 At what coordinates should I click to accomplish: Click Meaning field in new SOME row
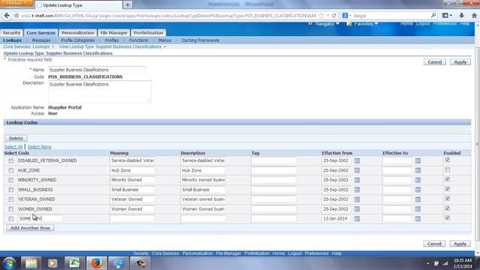pos(132,218)
